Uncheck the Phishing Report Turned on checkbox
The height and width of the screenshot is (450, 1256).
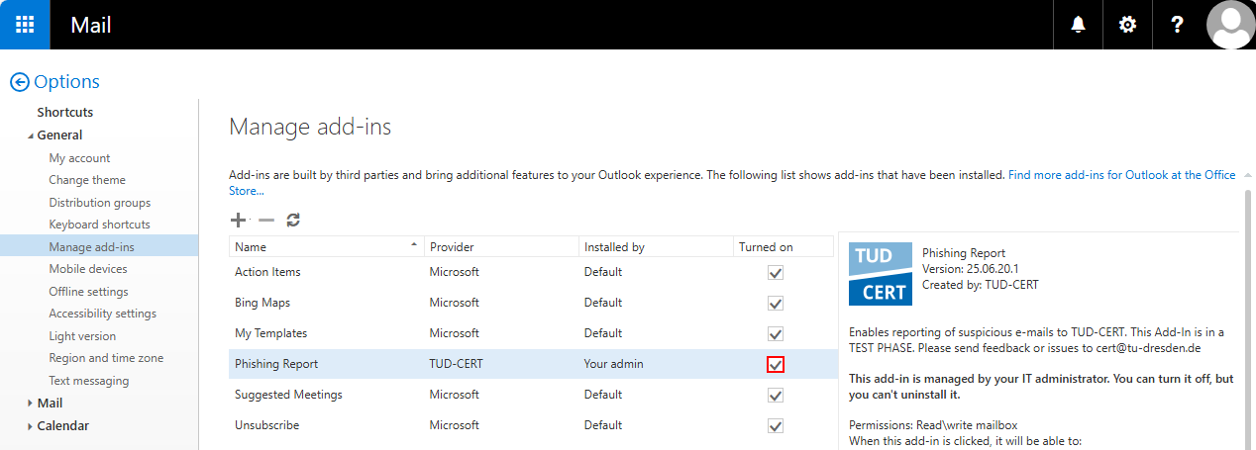[776, 364]
